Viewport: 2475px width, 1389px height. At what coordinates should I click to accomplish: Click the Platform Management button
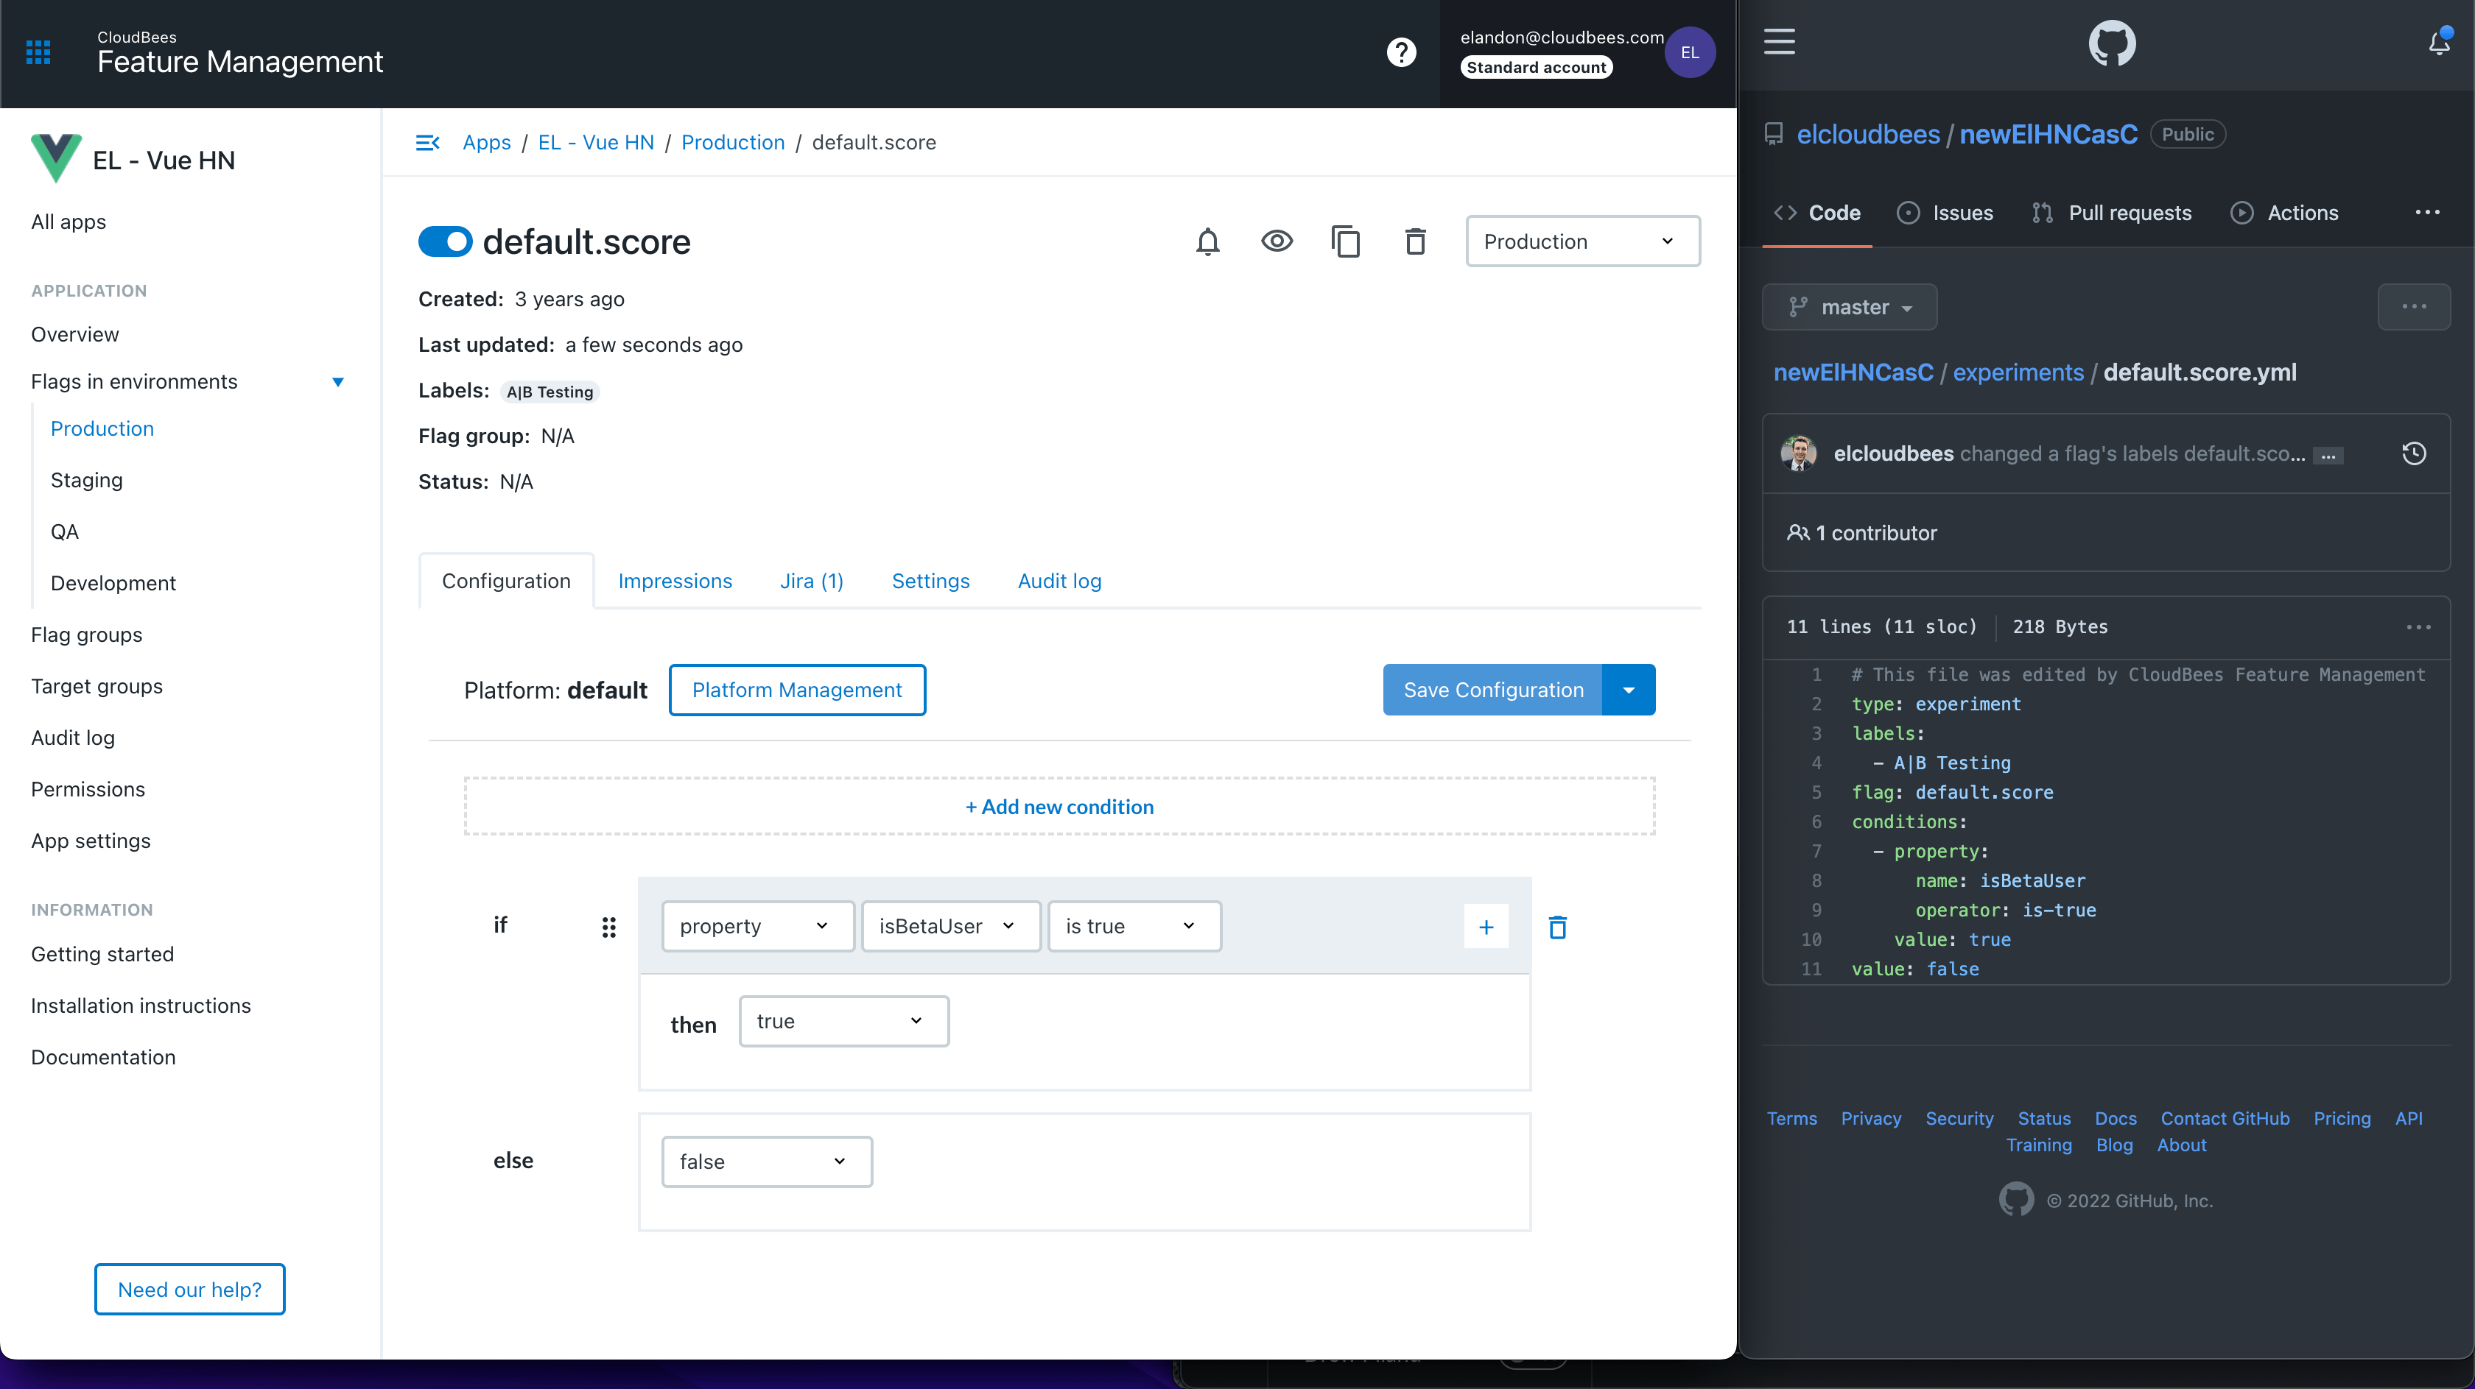click(x=796, y=689)
